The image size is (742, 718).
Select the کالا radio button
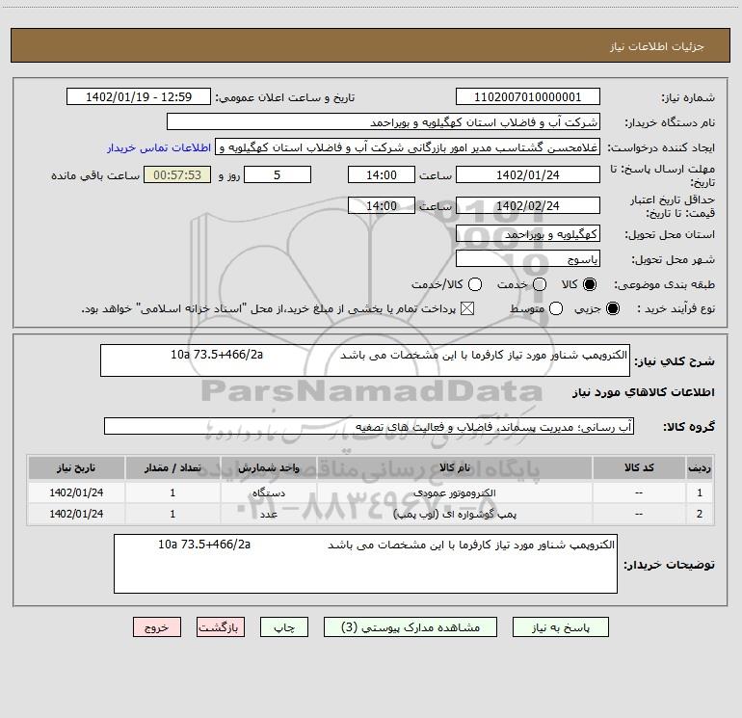[590, 284]
